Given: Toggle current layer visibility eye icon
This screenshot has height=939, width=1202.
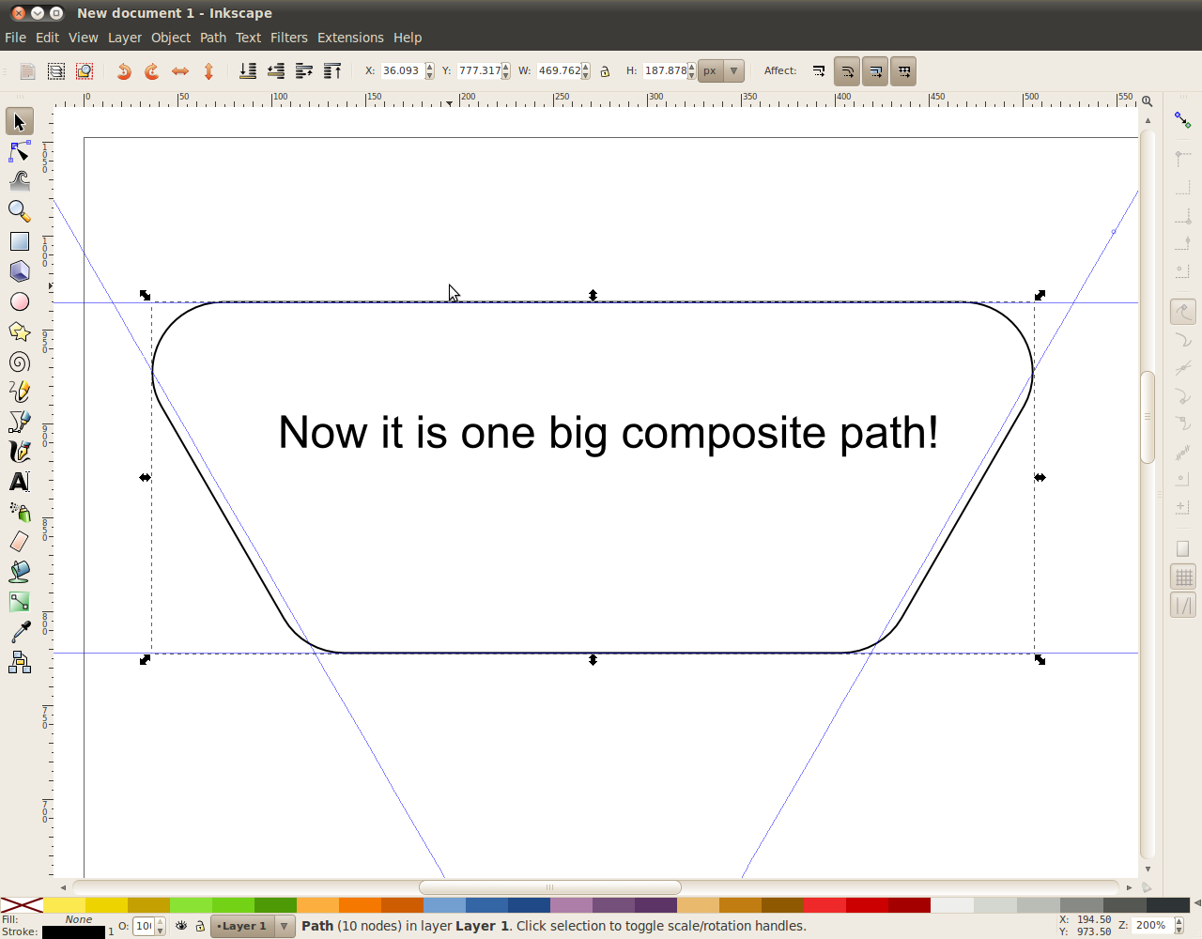Looking at the screenshot, I should [x=181, y=926].
